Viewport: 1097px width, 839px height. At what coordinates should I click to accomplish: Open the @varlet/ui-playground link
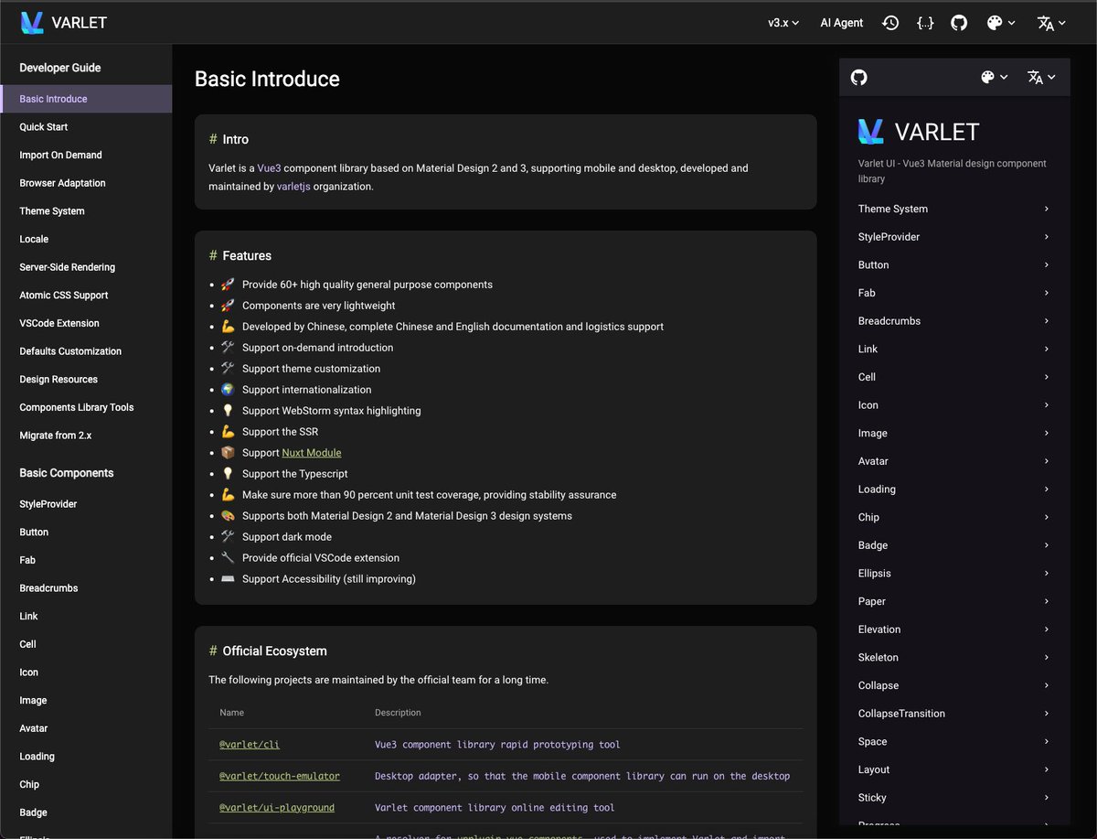click(277, 808)
